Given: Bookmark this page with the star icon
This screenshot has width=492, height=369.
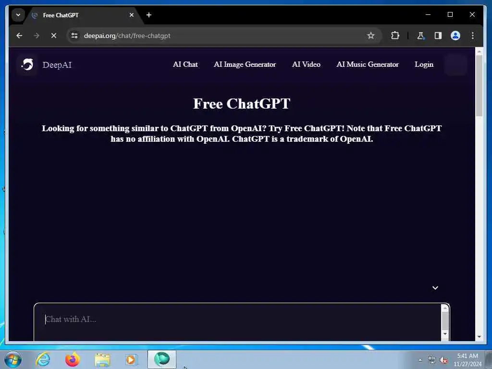Looking at the screenshot, I should 370,36.
